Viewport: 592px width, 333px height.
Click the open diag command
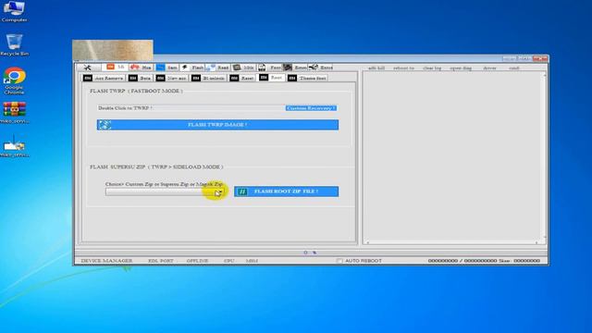(461, 68)
